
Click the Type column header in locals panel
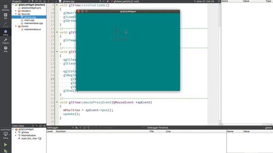[268, 1]
